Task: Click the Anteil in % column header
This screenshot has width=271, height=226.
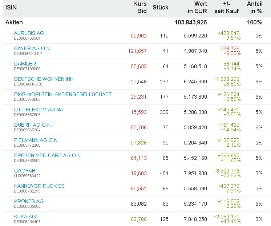Action: (x=255, y=7)
